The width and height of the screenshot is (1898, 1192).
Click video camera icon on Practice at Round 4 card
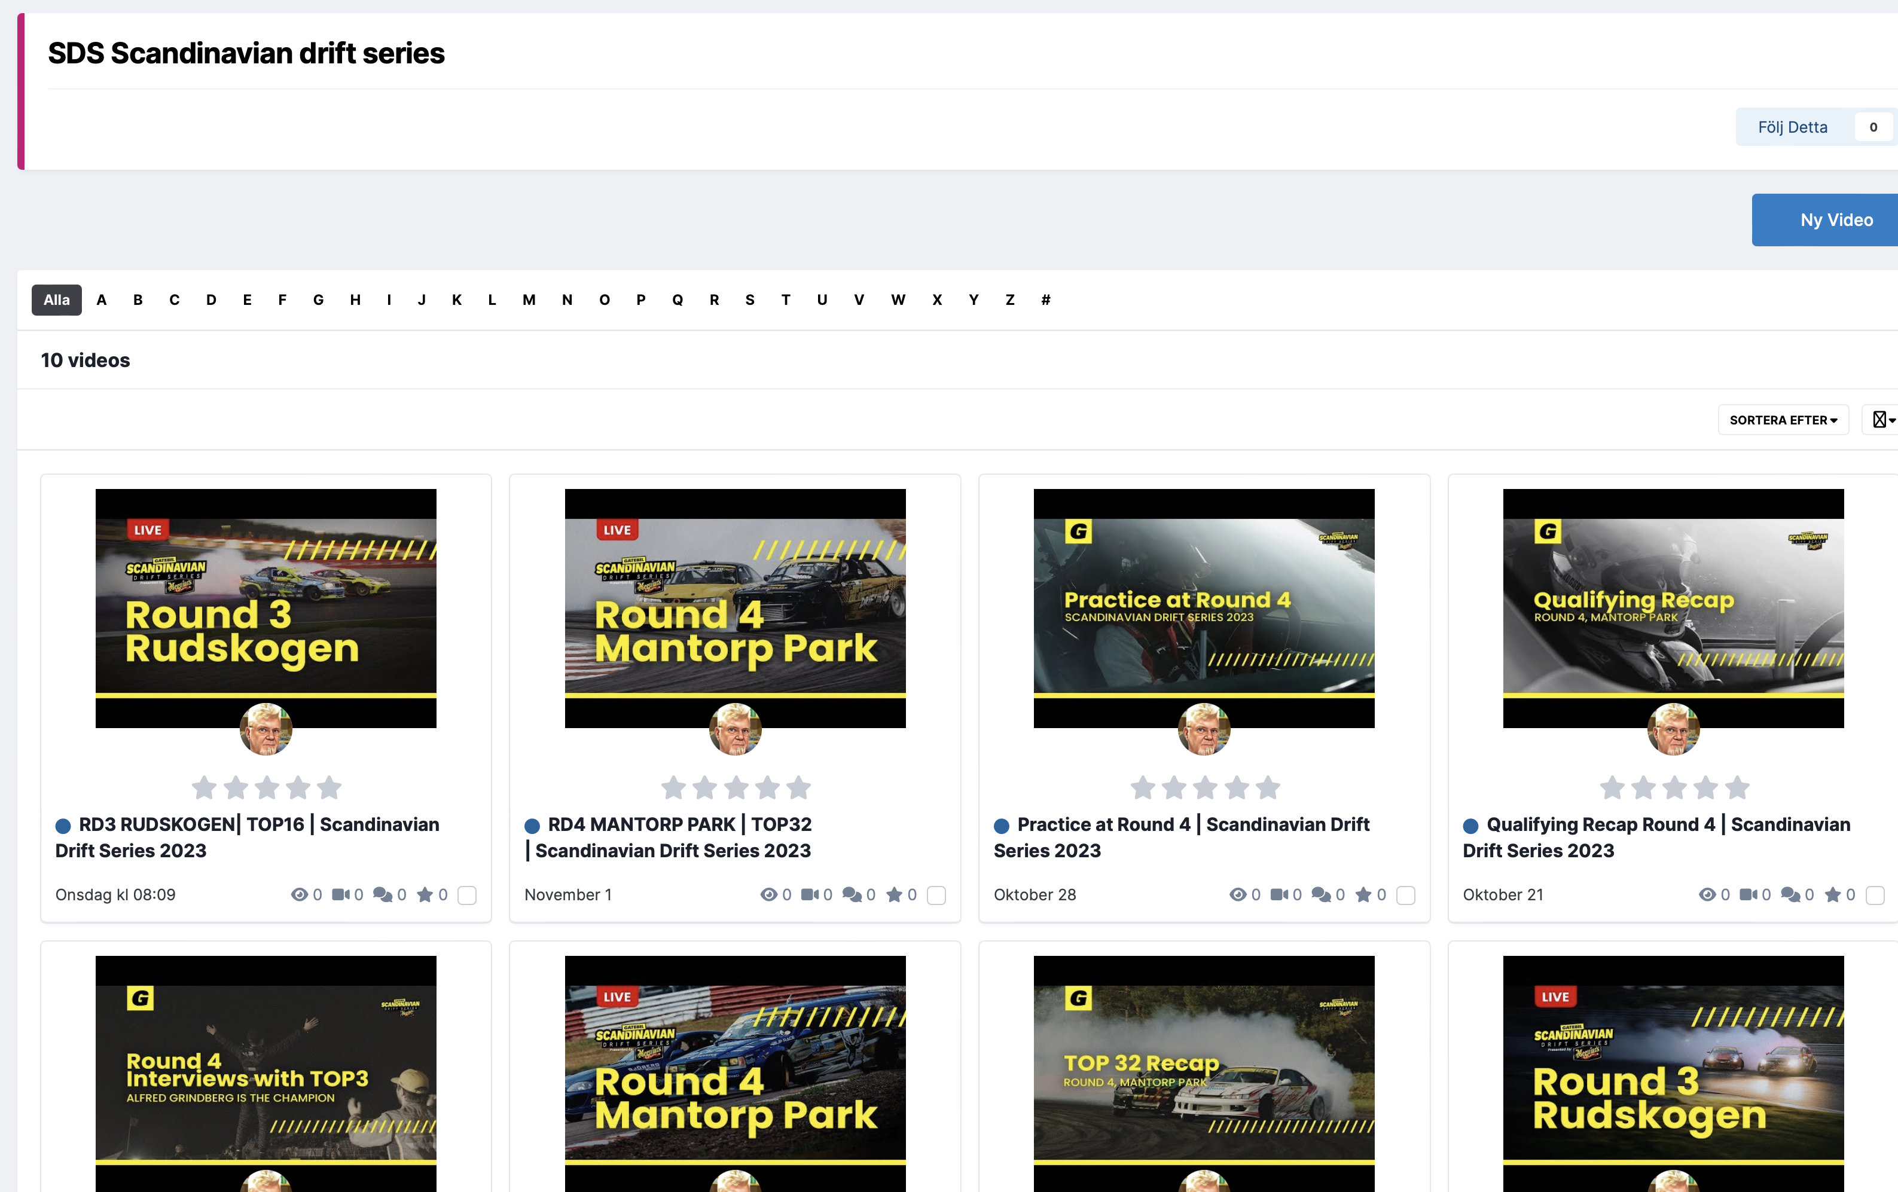tap(1279, 894)
